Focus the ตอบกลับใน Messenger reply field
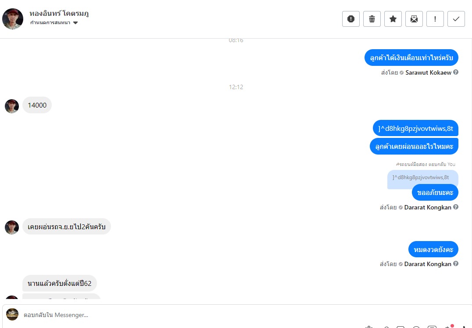This screenshot has width=472, height=328. point(241,315)
